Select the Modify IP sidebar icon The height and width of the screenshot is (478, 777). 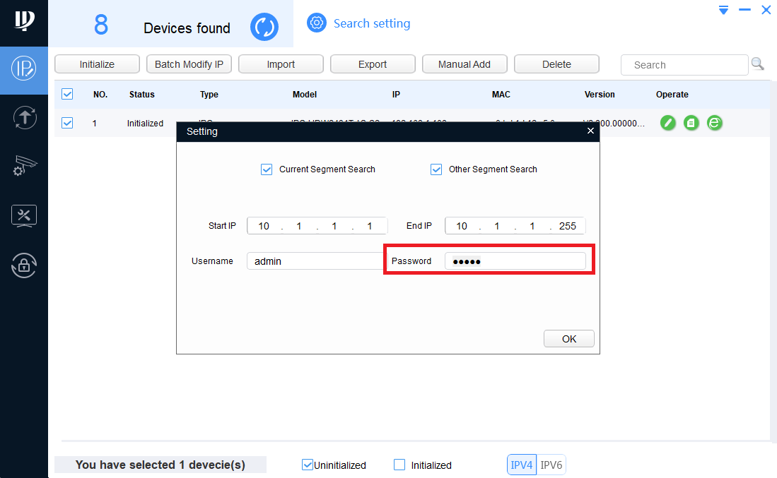click(x=24, y=68)
